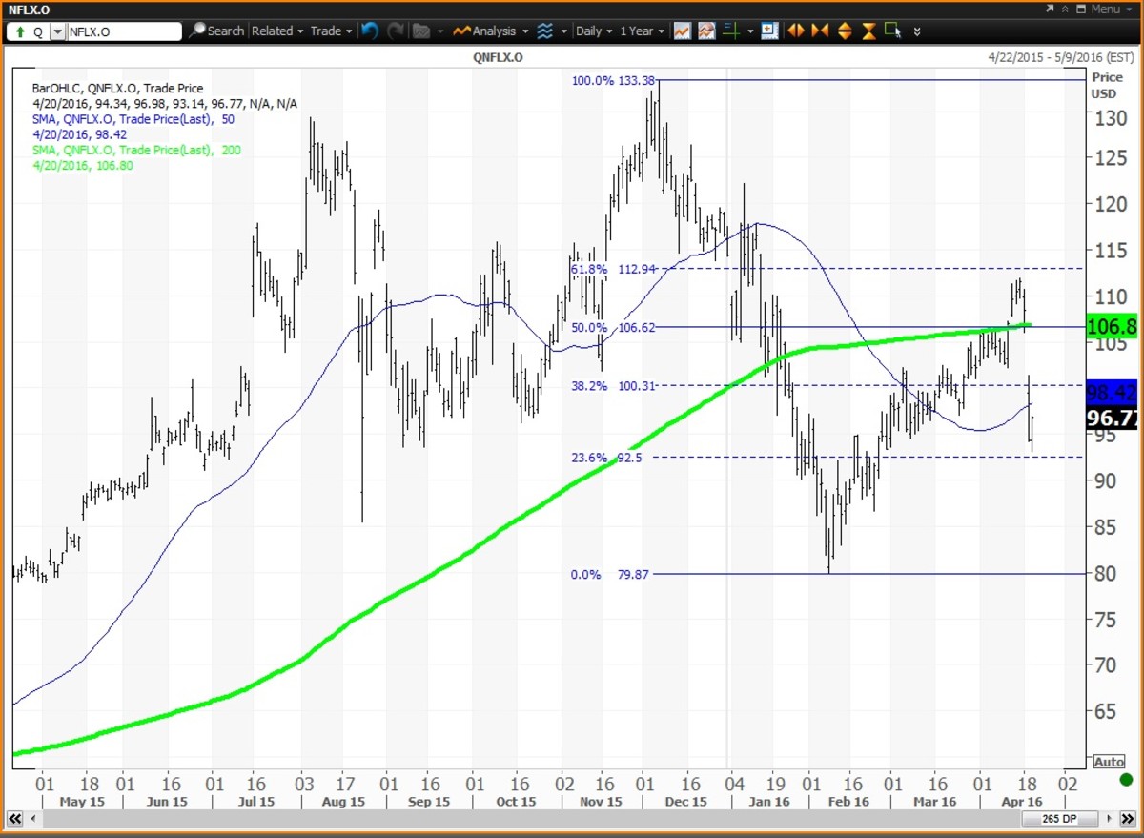Viewport: 1144px width, 838px height.
Task: Click the horizontal expand orange arrows icon
Action: tap(795, 31)
